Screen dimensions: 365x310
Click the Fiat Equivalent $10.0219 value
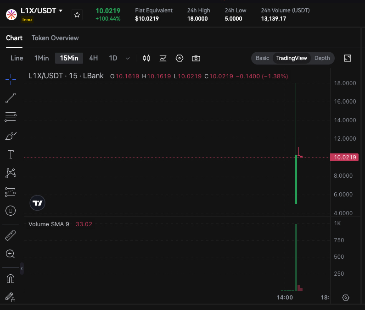coord(147,19)
